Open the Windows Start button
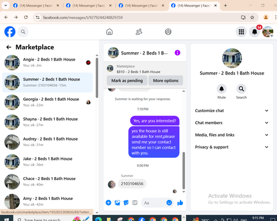The width and height of the screenshot is (277, 221). [x=7, y=219]
